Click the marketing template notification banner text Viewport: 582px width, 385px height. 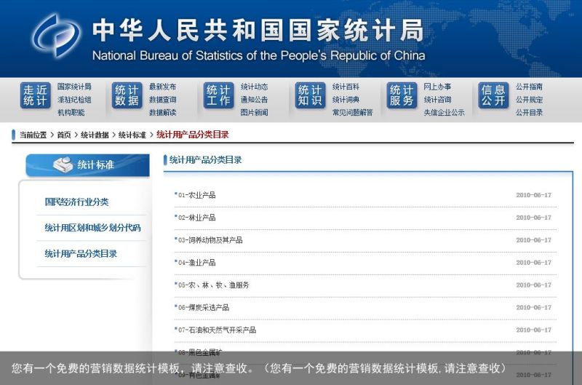(x=259, y=368)
